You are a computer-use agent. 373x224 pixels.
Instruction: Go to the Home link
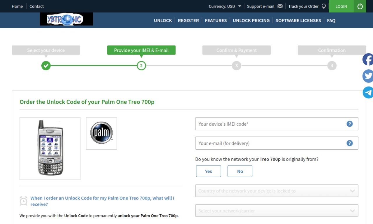[17, 6]
